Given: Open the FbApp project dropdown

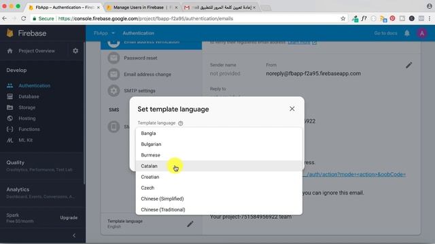Looking at the screenshot, I should point(104,33).
